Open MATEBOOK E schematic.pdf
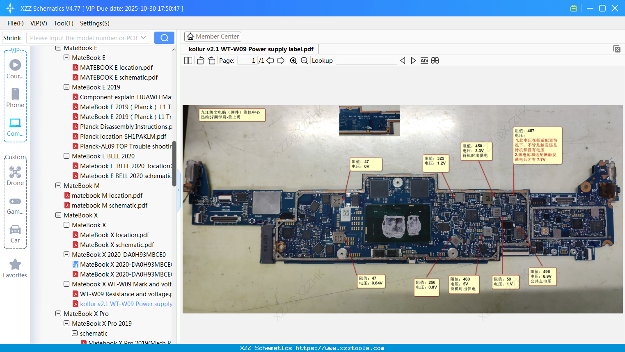The width and height of the screenshot is (625, 352). (119, 78)
